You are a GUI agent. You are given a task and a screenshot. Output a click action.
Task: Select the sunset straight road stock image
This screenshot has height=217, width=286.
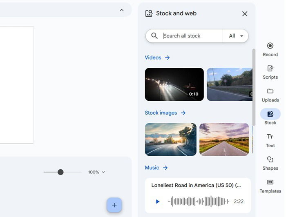224,139
